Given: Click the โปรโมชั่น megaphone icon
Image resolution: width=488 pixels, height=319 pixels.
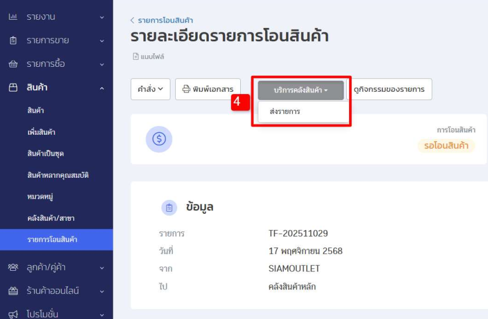Looking at the screenshot, I should point(13,314).
